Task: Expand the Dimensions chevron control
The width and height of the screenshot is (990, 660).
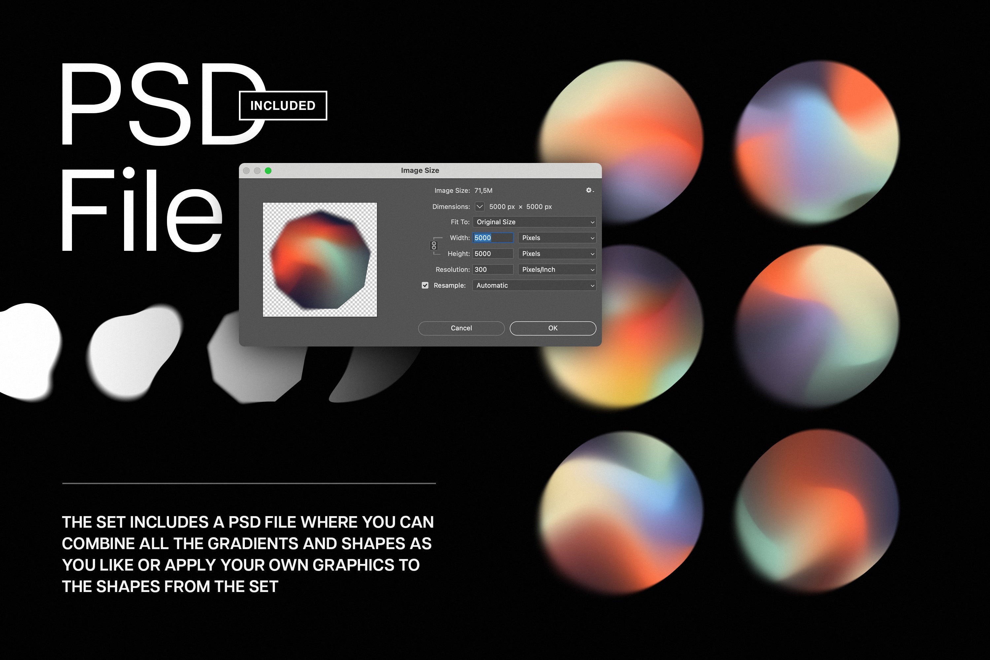Action: (479, 207)
